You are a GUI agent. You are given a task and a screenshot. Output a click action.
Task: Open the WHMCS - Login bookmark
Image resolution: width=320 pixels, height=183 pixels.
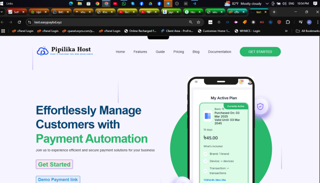247,31
